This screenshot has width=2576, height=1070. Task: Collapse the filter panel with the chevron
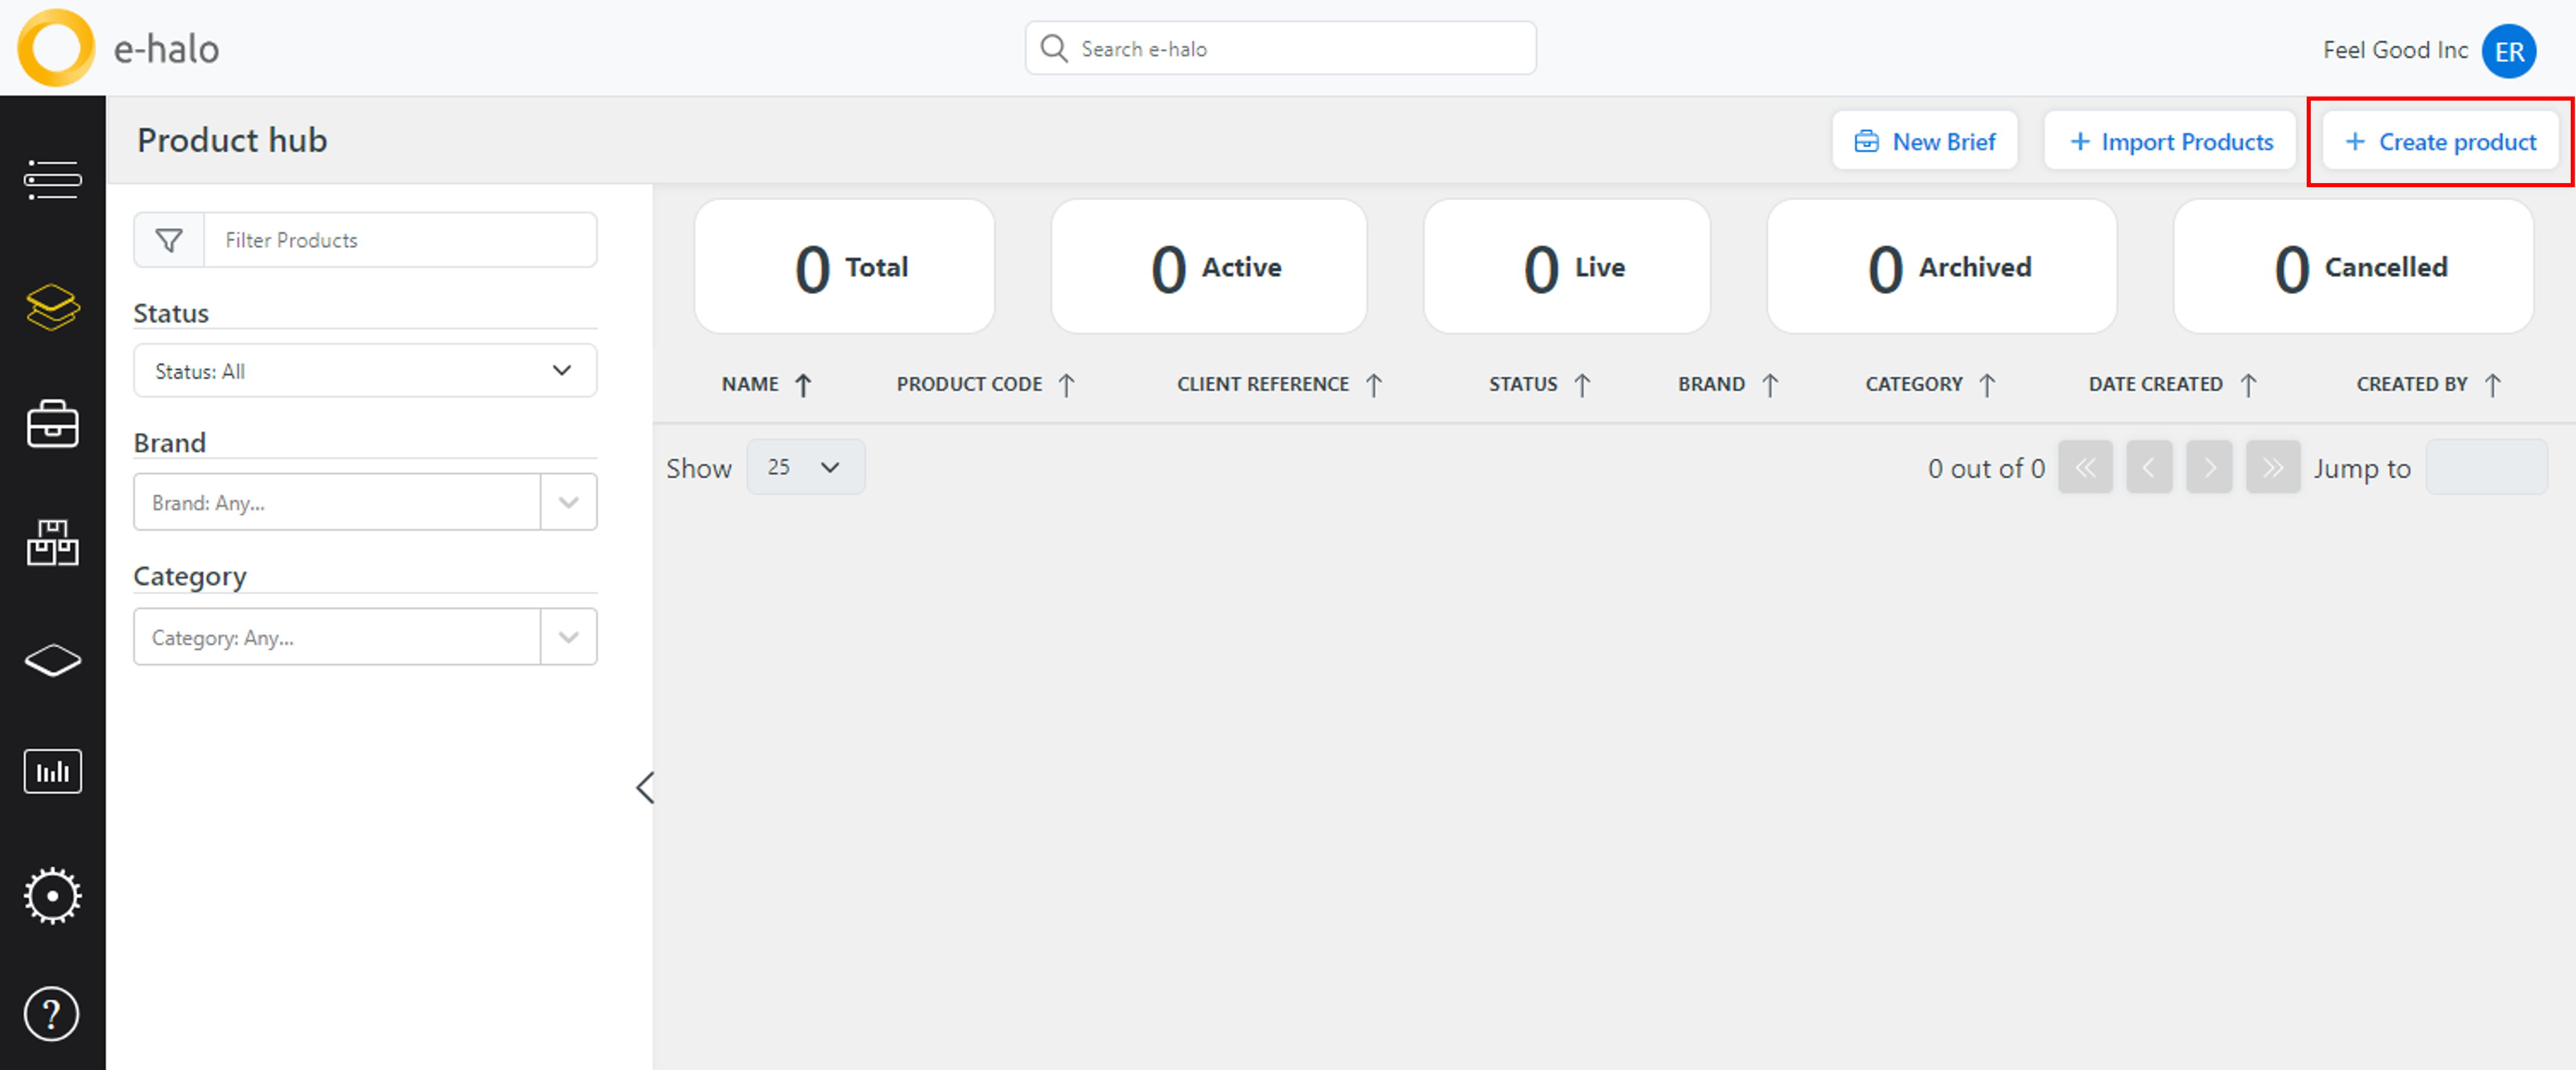tap(645, 787)
